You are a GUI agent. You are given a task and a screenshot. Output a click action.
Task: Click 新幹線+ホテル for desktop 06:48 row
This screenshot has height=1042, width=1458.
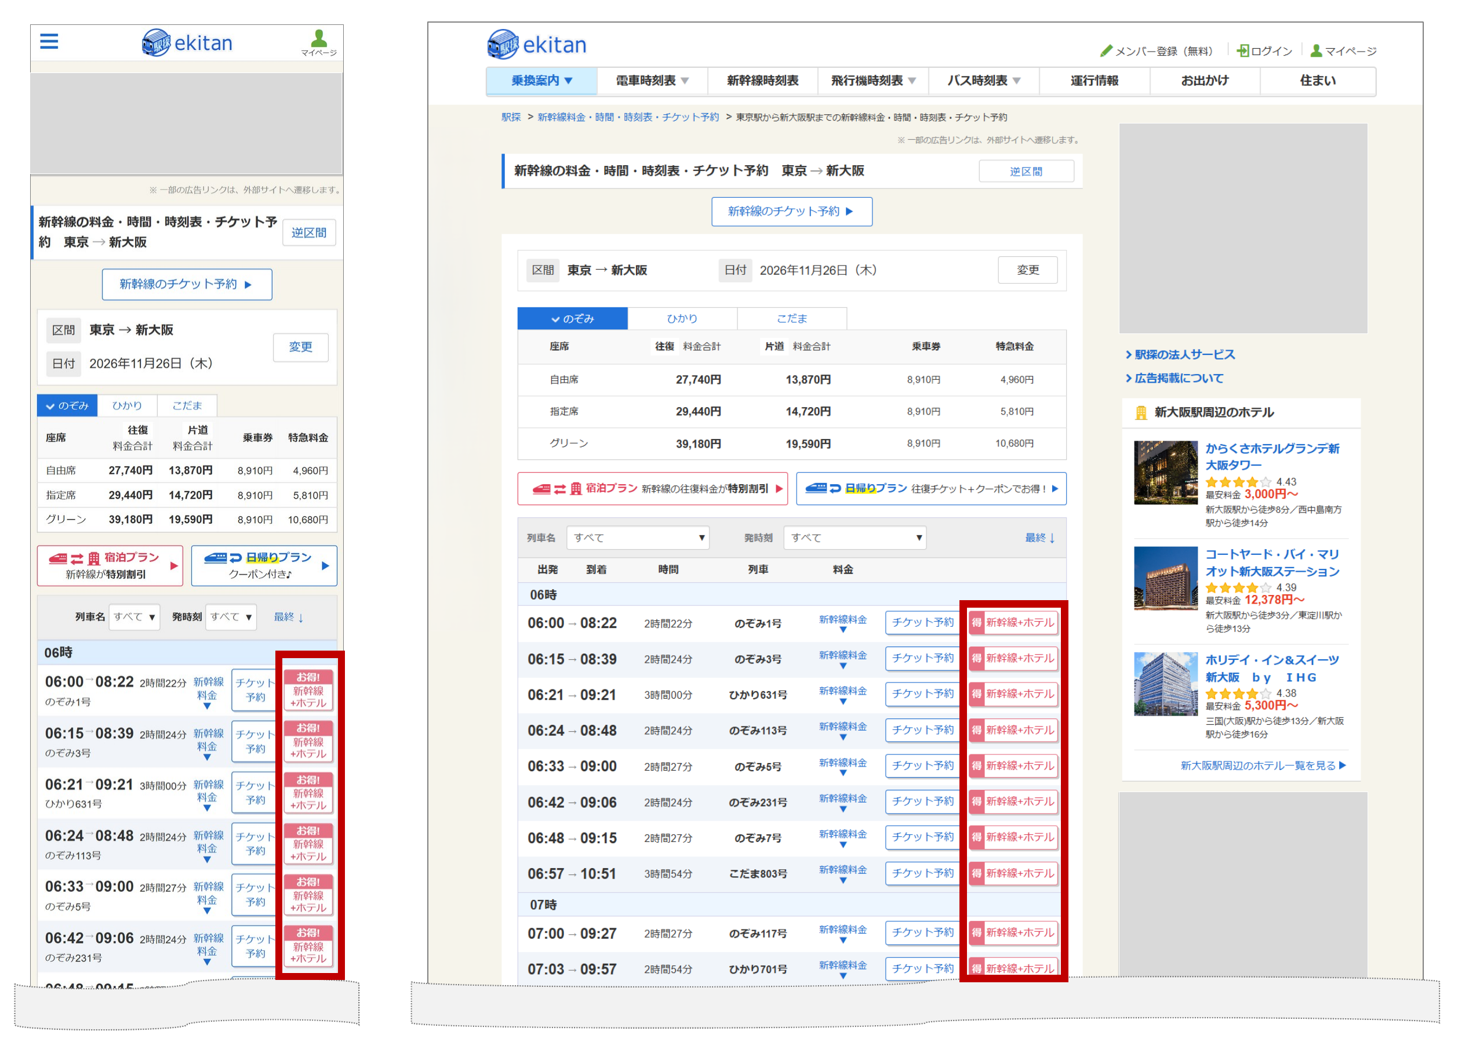click(1013, 837)
